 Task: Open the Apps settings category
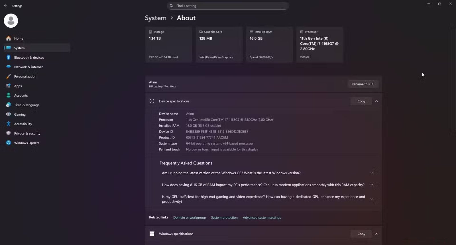(18, 86)
